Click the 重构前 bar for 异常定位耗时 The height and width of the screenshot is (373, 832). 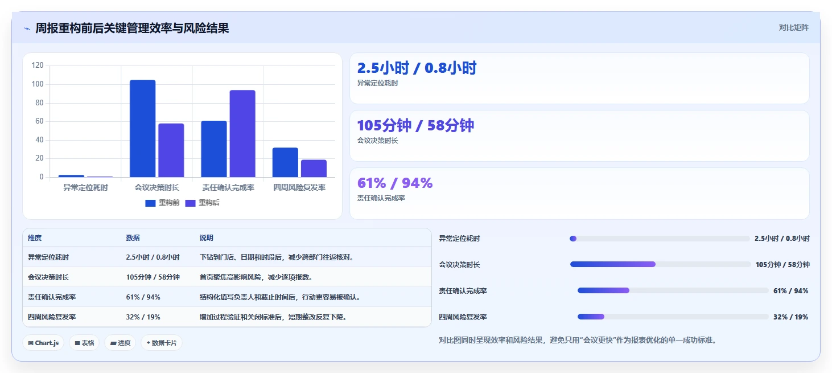[x=71, y=176]
